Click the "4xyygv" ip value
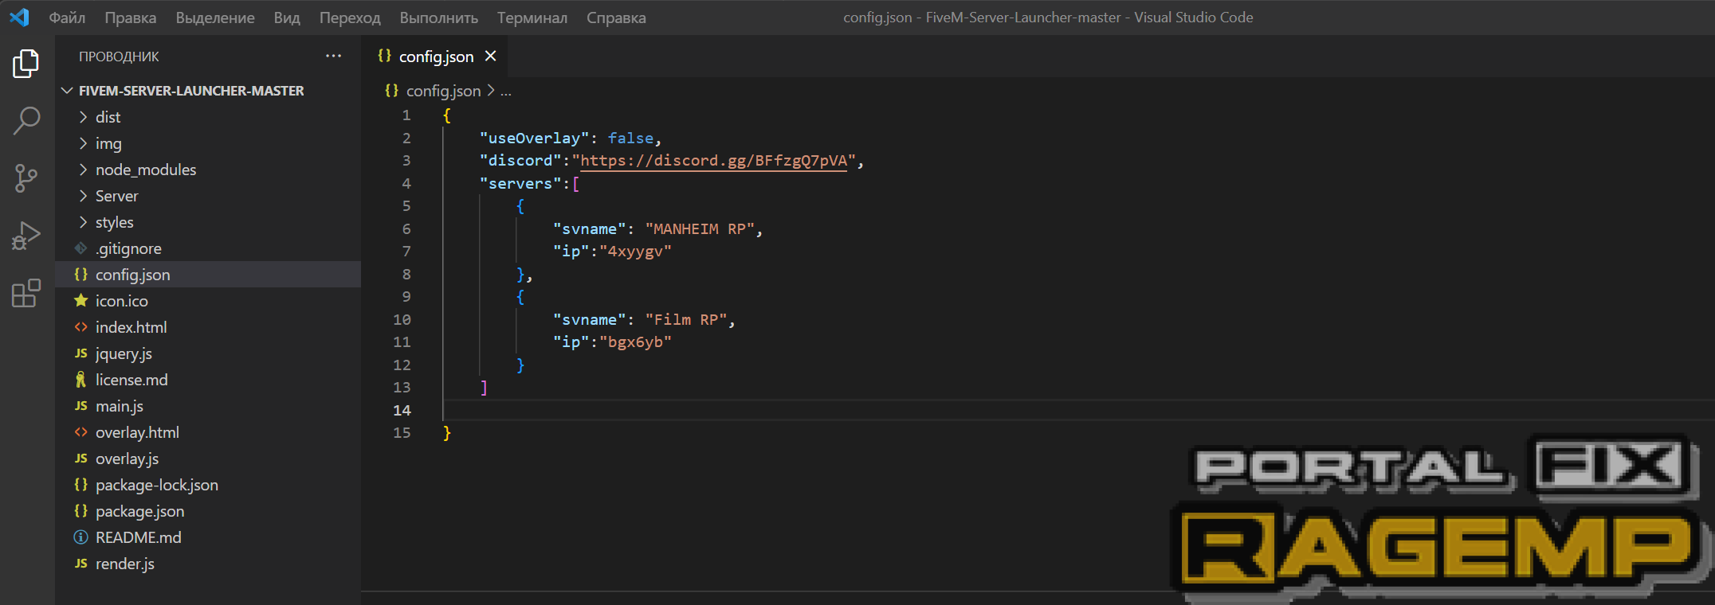 pos(635,252)
